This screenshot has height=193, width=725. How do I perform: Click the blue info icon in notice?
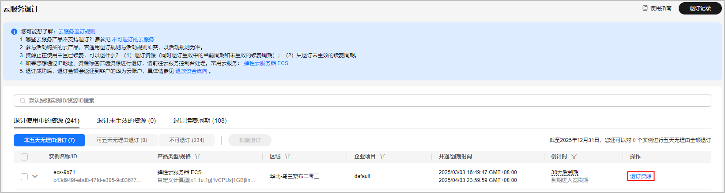click(14, 32)
